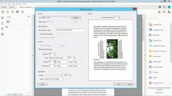Select the Create new layer radio button
This screenshot has width=172, height=96.
point(40,30)
